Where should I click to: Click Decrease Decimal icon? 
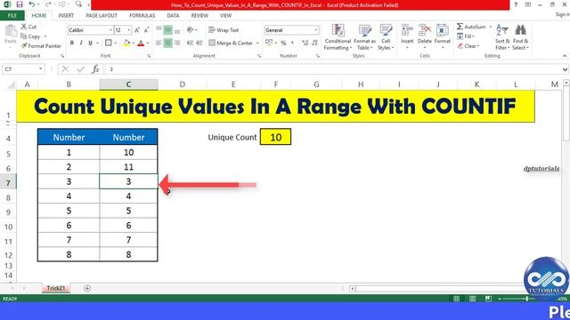314,43
